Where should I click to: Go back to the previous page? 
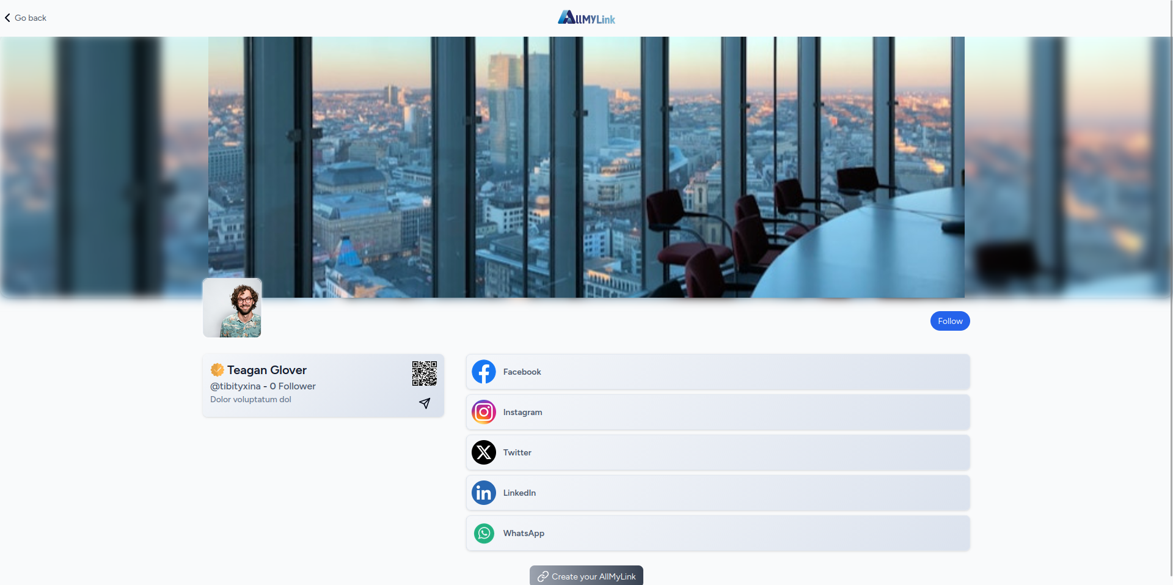point(31,18)
